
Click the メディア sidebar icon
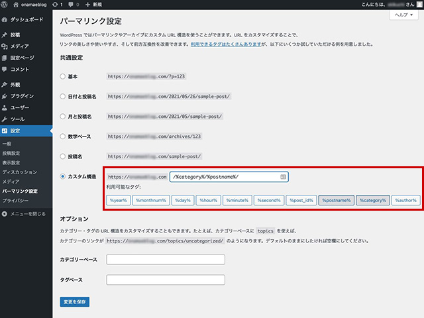pyautogui.click(x=5, y=46)
